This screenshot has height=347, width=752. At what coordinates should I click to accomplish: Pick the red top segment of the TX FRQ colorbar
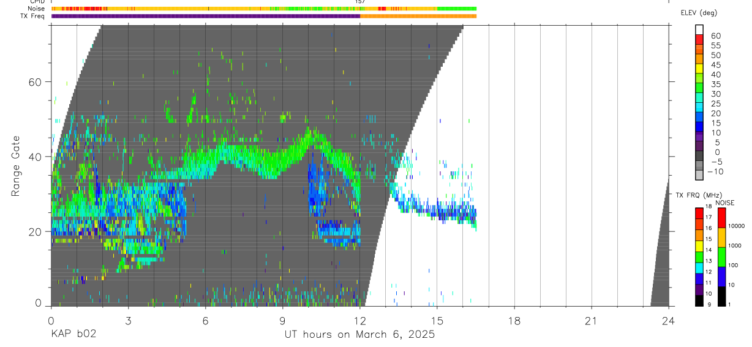click(x=699, y=213)
